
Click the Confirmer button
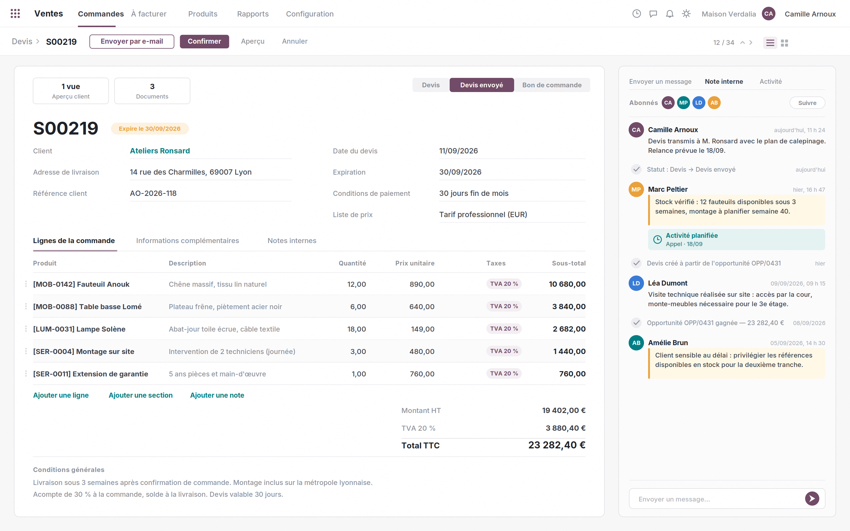(204, 41)
